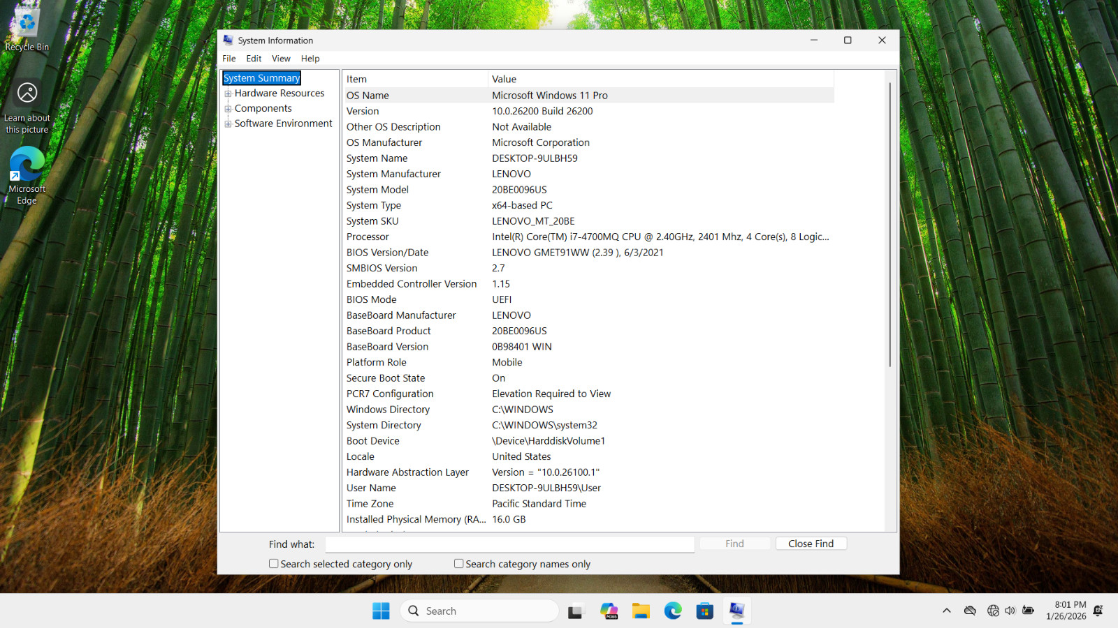Click the taskbar Search box
The image size is (1118, 628).
tap(479, 611)
